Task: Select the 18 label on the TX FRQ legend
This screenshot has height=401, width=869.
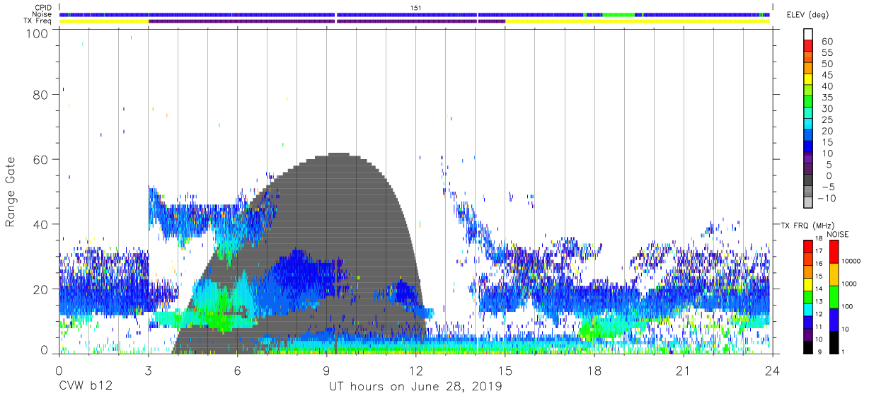Action: [818, 238]
